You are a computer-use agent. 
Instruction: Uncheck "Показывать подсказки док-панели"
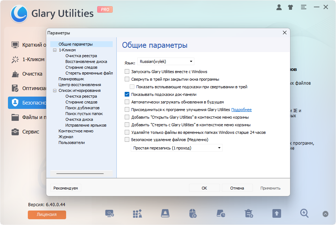click(x=127, y=94)
